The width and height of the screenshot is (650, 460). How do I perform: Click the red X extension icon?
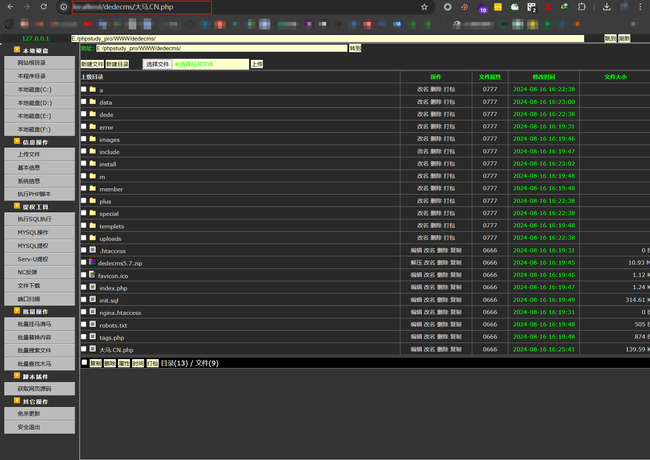(548, 7)
